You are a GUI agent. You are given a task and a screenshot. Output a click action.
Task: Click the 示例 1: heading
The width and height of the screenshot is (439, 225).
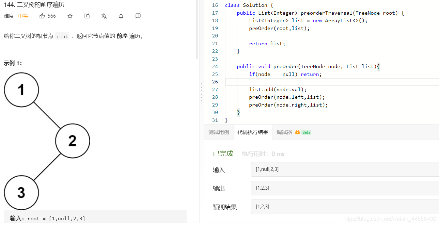pyautogui.click(x=13, y=63)
